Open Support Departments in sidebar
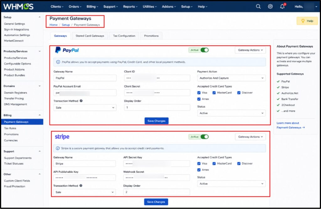Screen dimensions: 321x209 pyautogui.click(x=18, y=158)
